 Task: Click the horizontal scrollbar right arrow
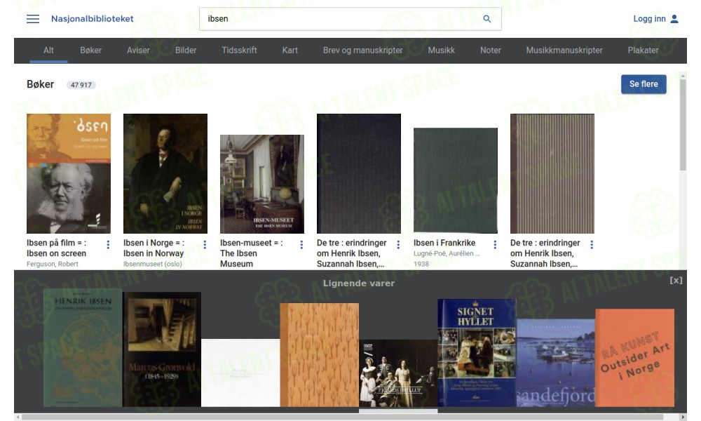click(x=683, y=417)
